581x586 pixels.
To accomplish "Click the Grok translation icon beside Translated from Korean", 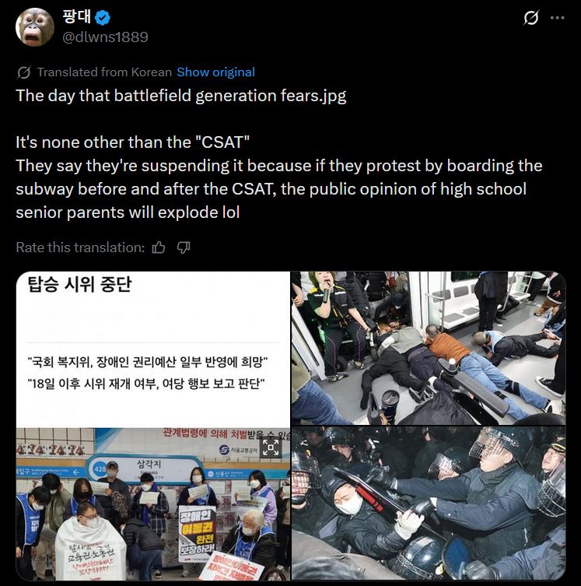I will click(x=23, y=72).
